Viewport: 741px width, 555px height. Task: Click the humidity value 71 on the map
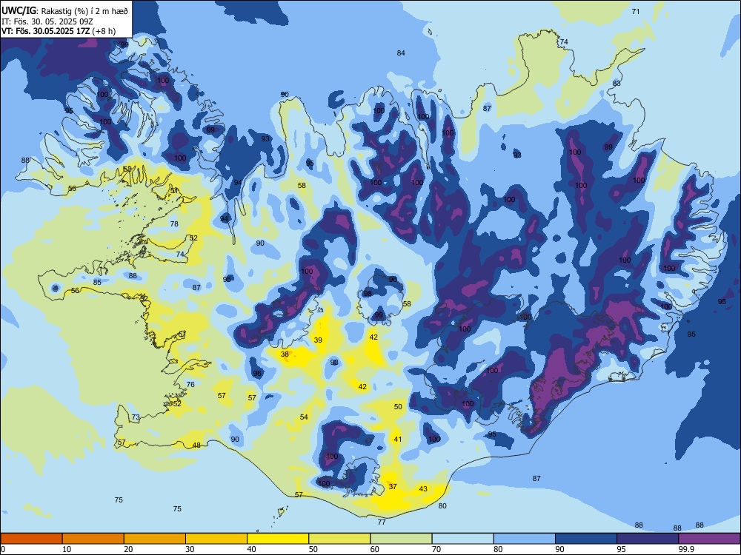coord(636,11)
